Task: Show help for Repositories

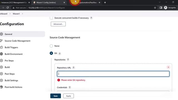Action: (68, 60)
